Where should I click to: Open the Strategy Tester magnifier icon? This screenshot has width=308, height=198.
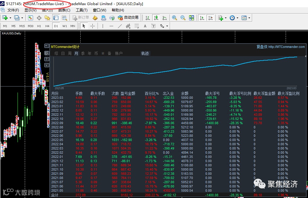pyautogui.click(x=64, y=18)
